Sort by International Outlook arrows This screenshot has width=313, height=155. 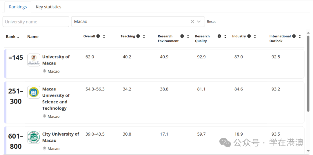[300, 36]
